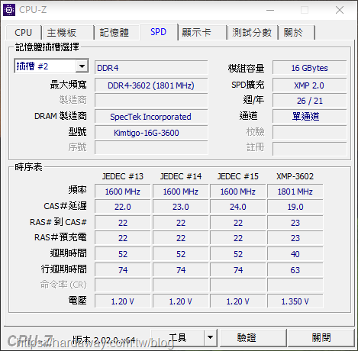Click the DRAM 製造商 label

pyautogui.click(x=60, y=116)
